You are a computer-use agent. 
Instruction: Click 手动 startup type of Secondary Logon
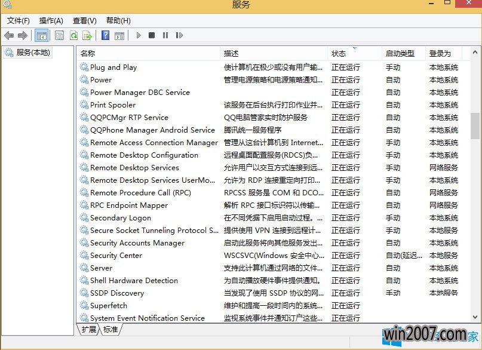[393, 218]
